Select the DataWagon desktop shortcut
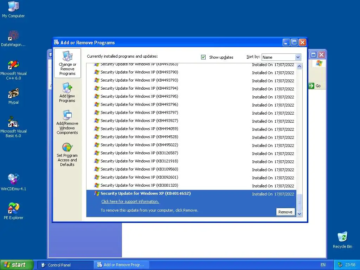The width and height of the screenshot is (360, 270). click(13, 39)
